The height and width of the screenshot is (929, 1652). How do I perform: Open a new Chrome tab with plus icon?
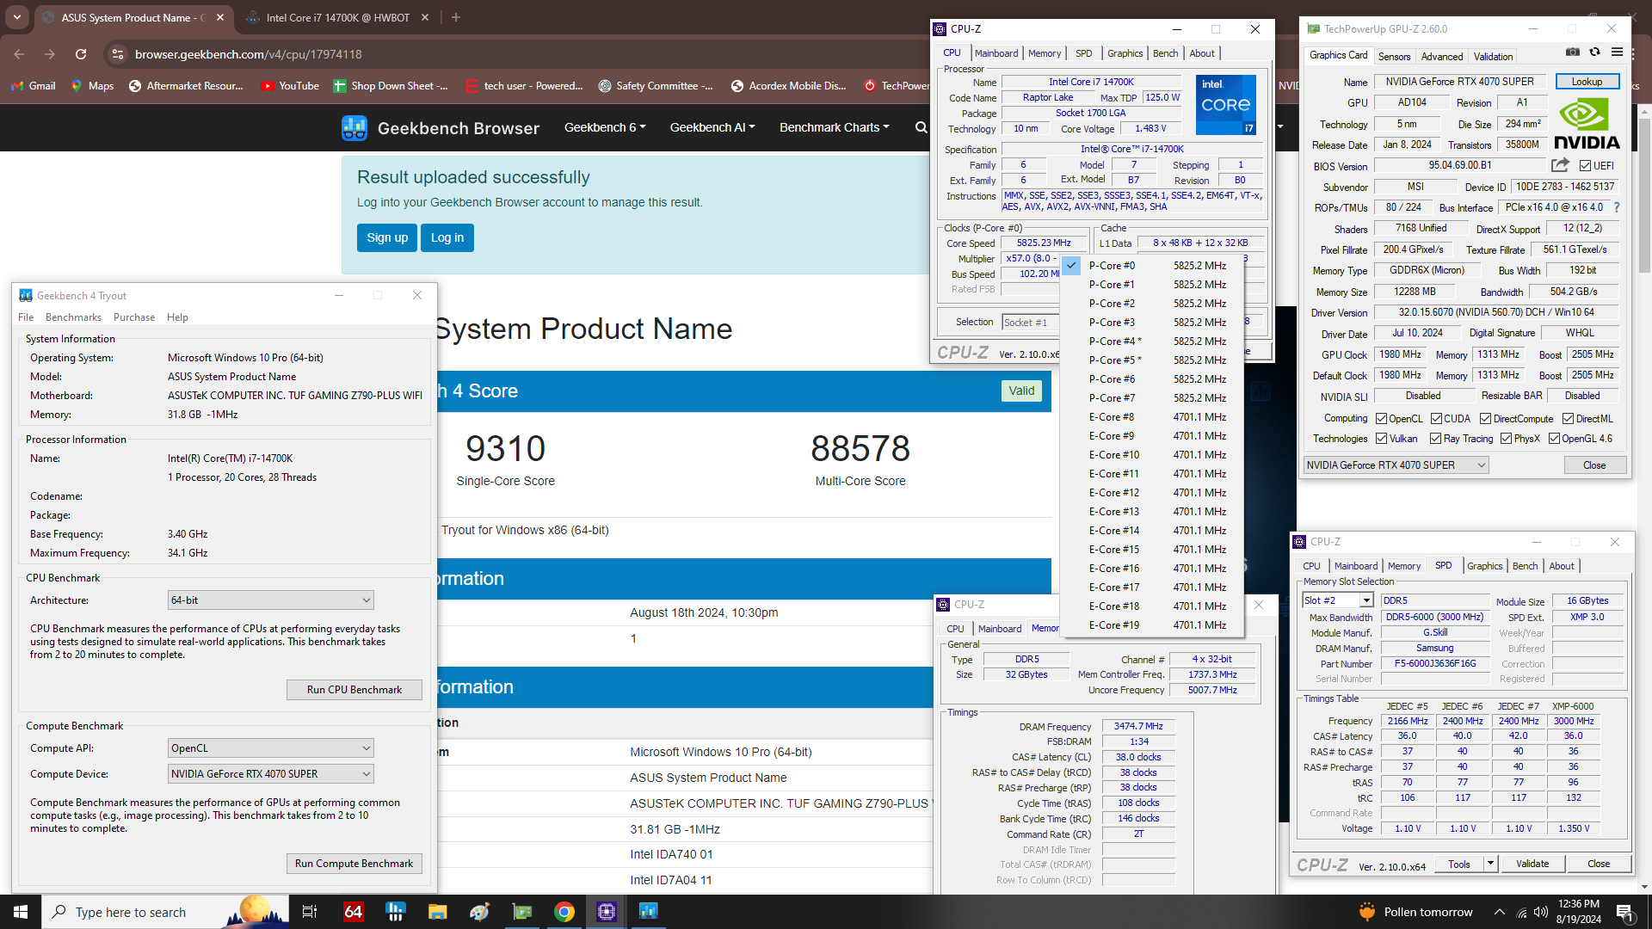[x=456, y=17]
